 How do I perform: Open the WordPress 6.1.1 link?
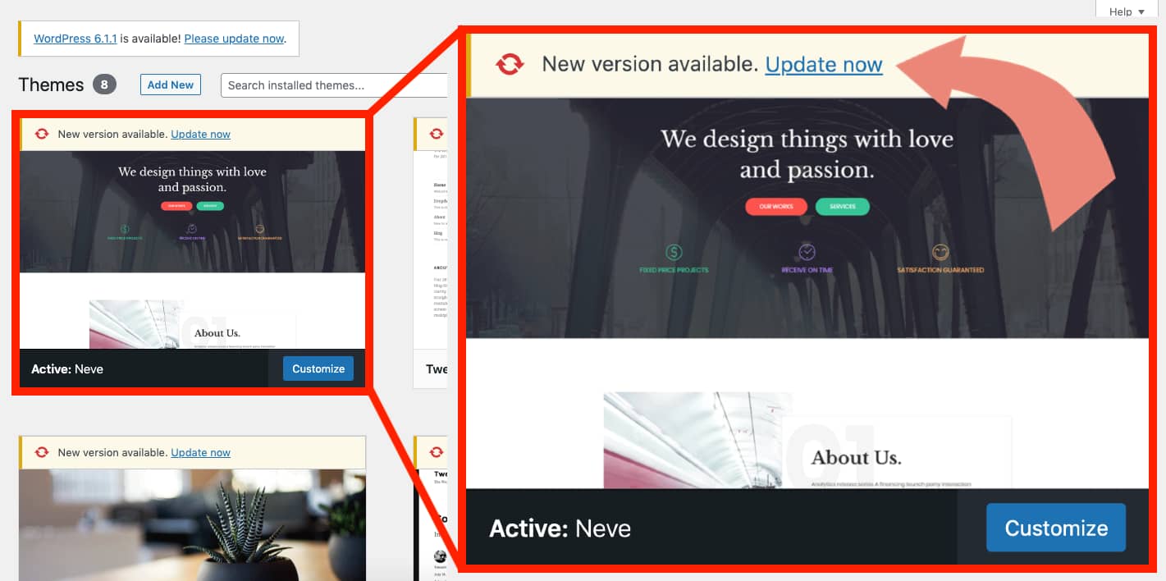(x=75, y=39)
